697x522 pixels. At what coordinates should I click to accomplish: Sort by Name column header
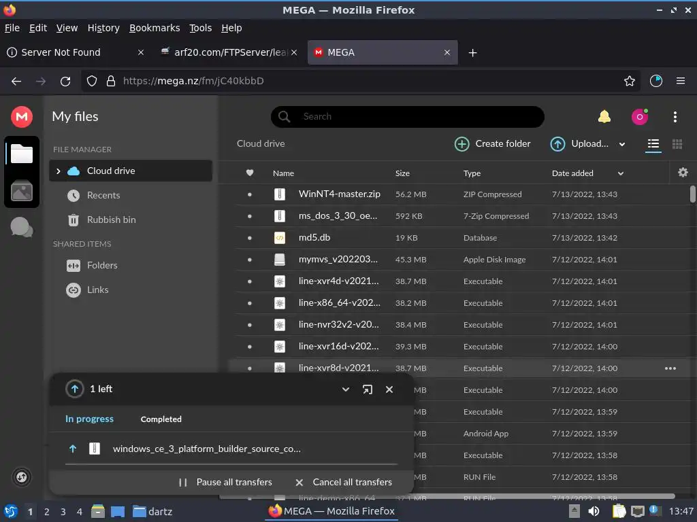coord(283,173)
